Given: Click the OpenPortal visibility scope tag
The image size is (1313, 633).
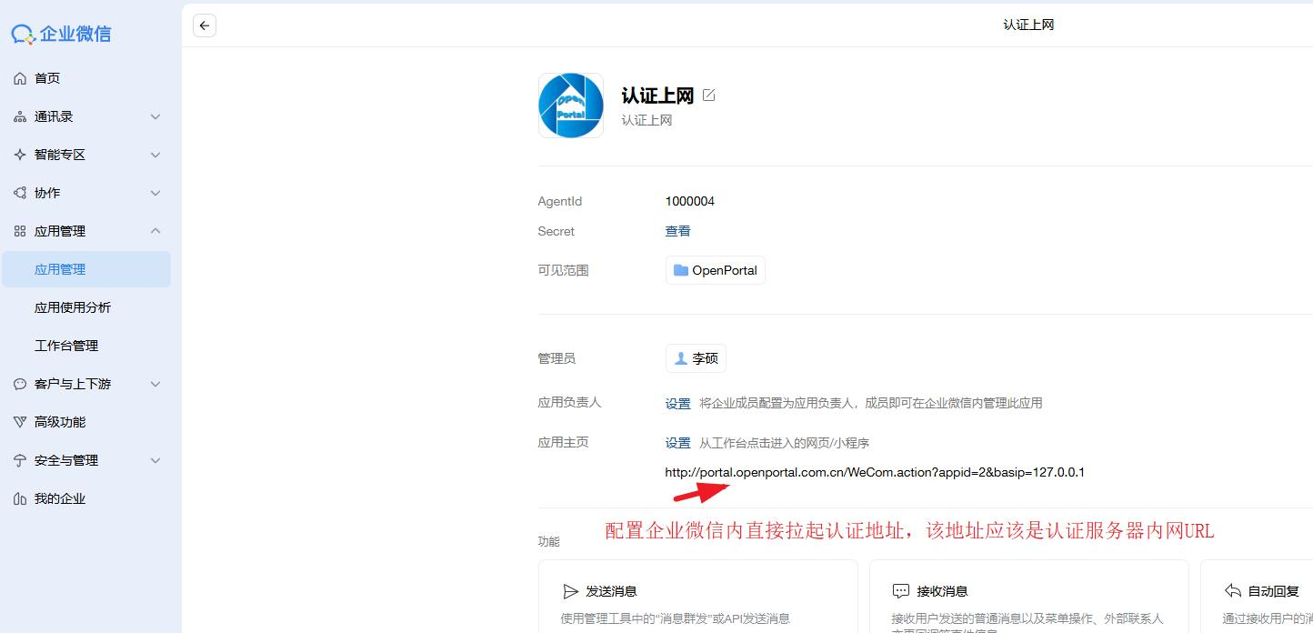Looking at the screenshot, I should click(x=716, y=270).
